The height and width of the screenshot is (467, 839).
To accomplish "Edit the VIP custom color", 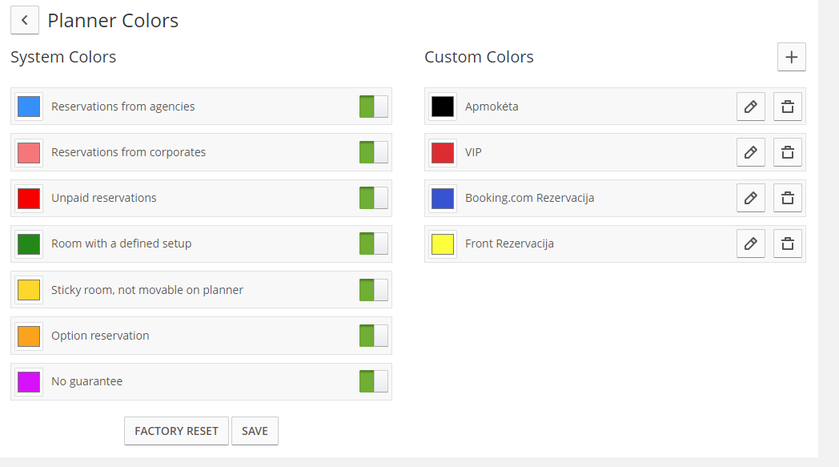I will [751, 152].
